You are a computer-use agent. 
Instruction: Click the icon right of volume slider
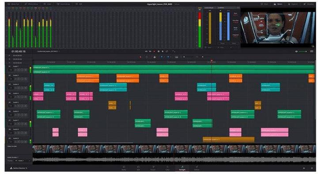click(311, 52)
